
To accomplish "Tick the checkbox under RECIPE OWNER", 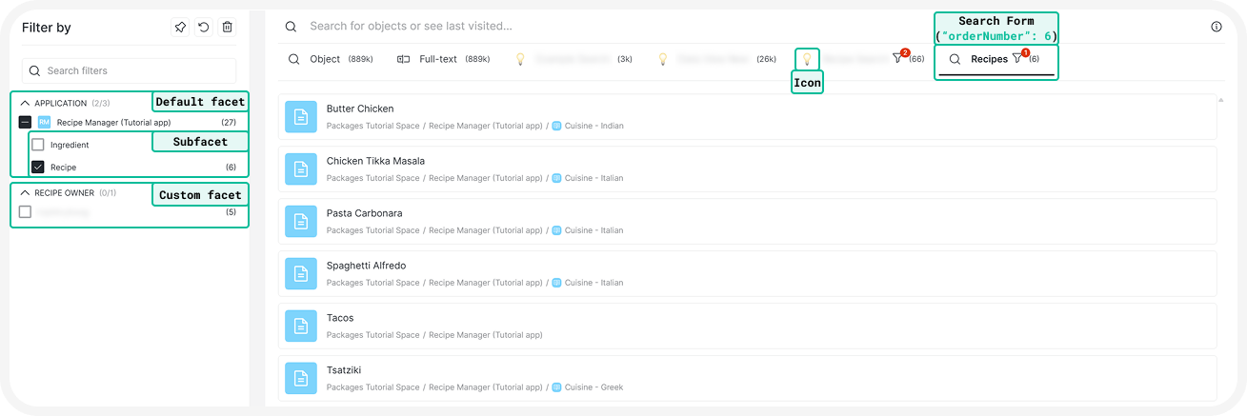I will [x=26, y=211].
